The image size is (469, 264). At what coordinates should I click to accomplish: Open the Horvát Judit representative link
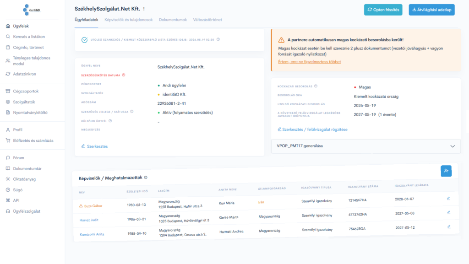pyautogui.click(x=89, y=220)
